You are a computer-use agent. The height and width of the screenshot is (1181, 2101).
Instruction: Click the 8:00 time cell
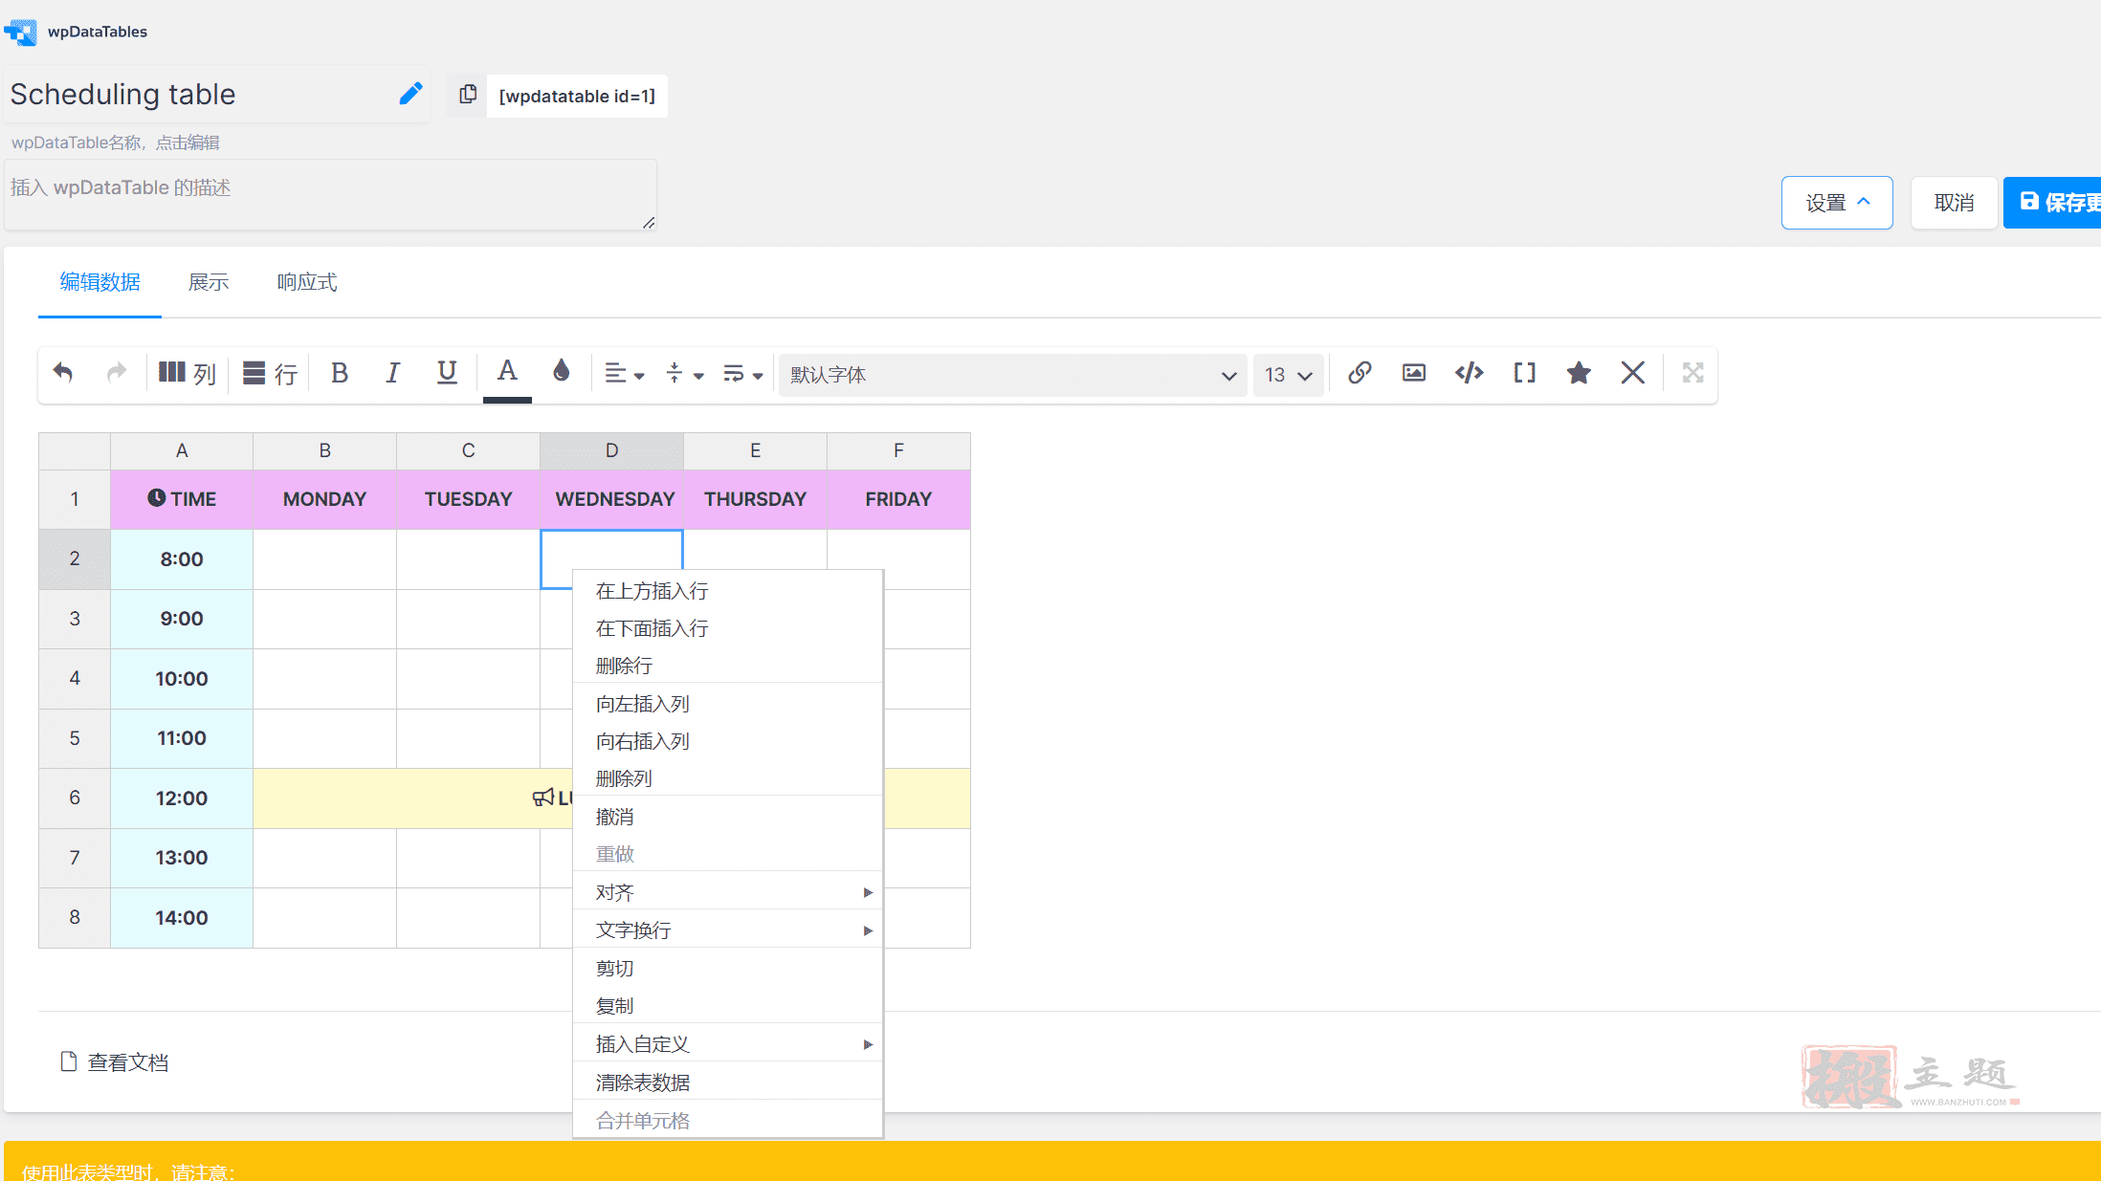[x=182, y=559]
